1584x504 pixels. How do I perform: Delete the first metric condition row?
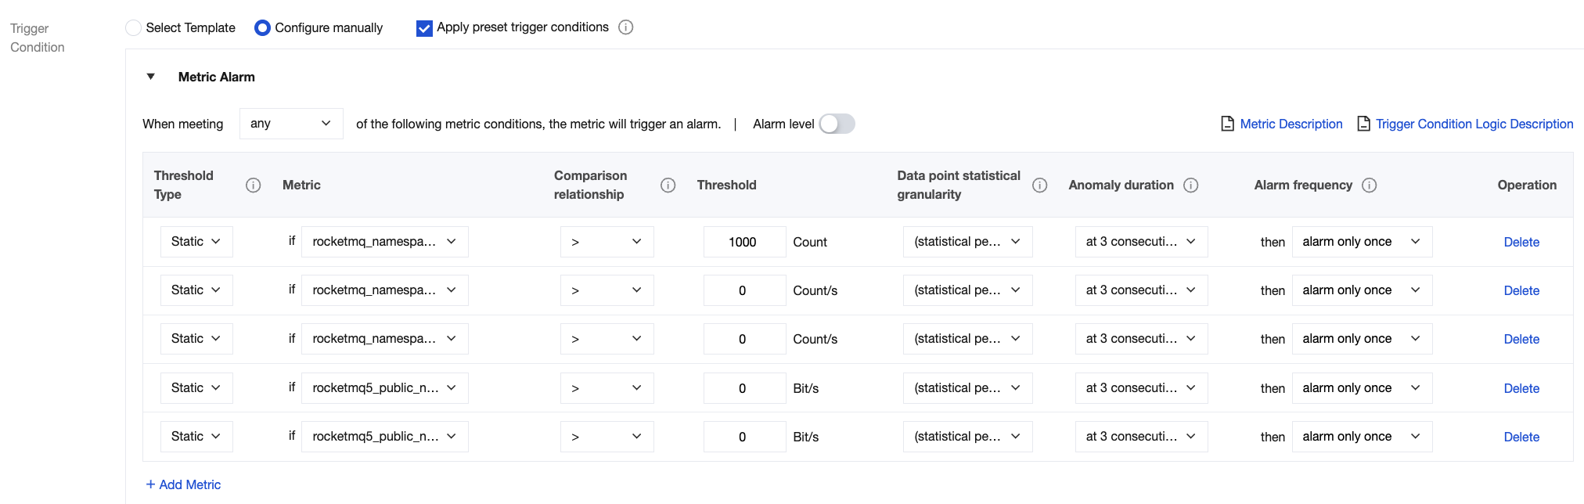(x=1521, y=243)
